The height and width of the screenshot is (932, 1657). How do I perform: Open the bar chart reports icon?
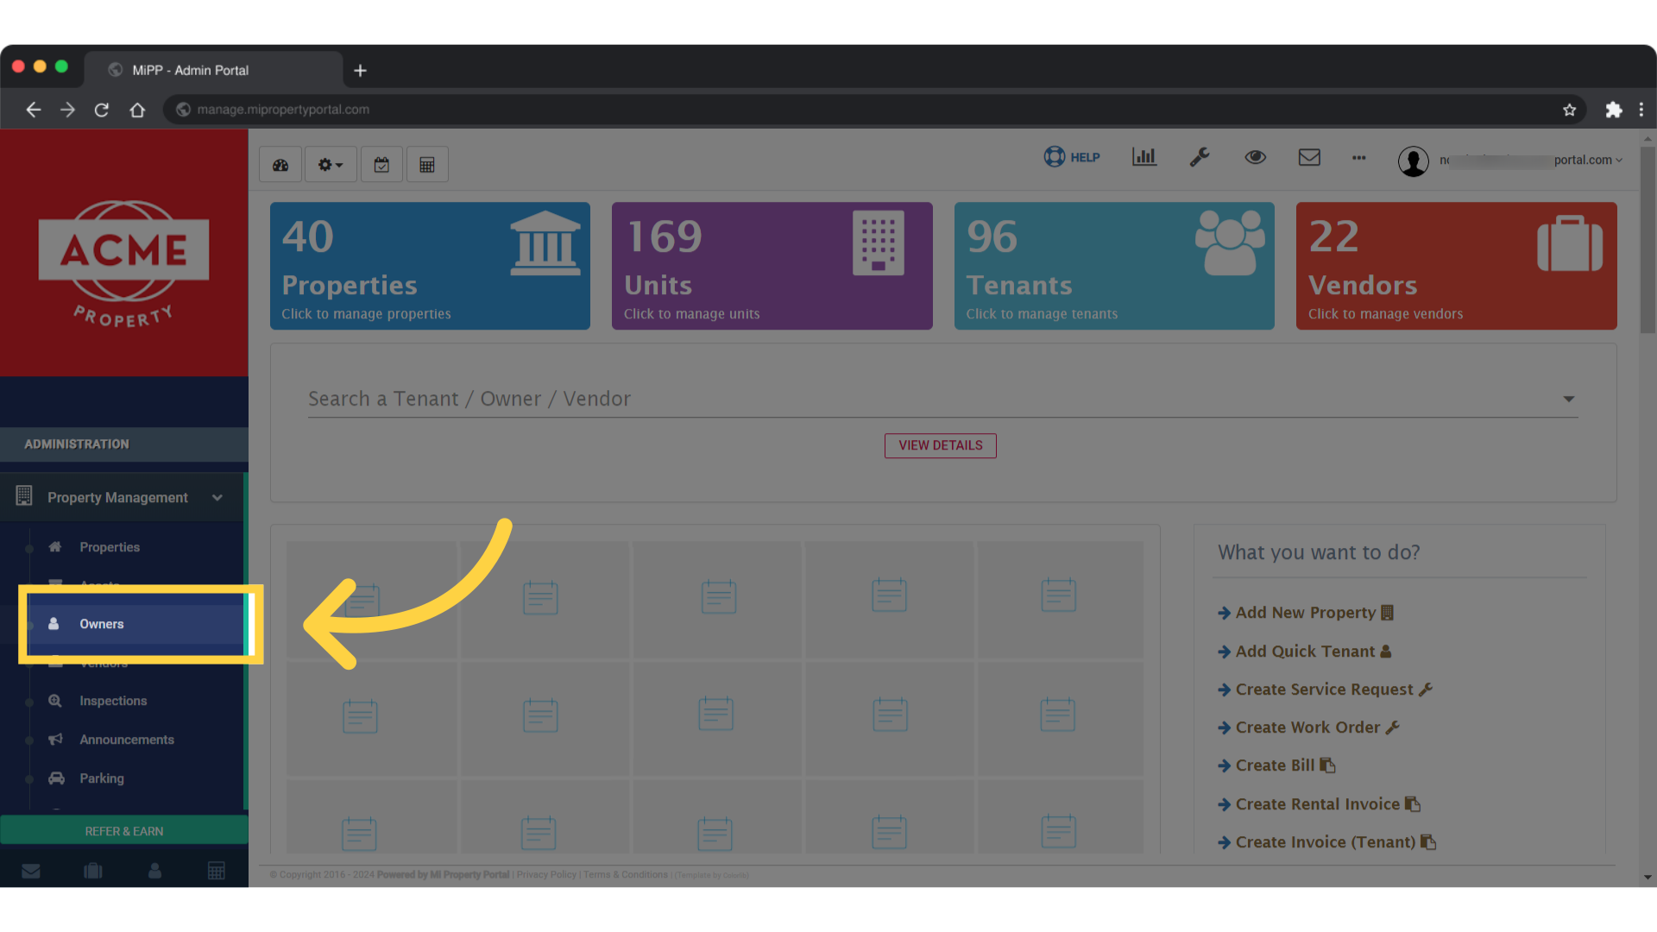pos(1144,157)
